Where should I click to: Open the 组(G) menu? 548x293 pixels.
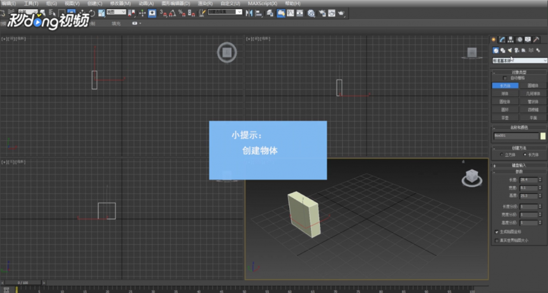[x=52, y=3]
